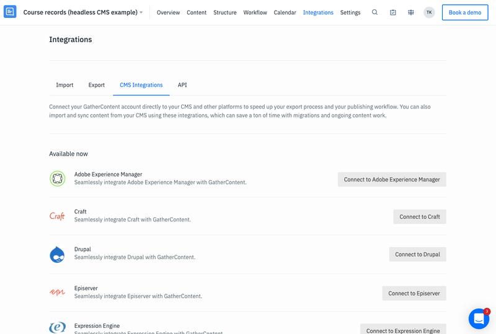Switch to the Import tab

click(x=64, y=85)
